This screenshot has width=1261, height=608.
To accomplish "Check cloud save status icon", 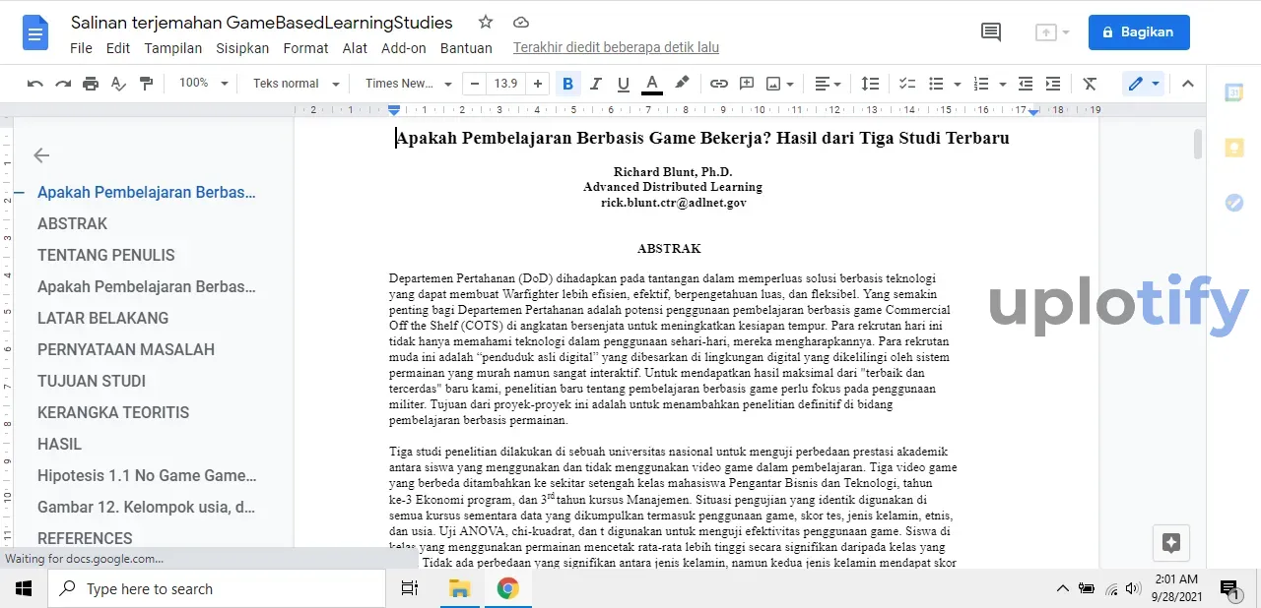I will click(x=520, y=23).
